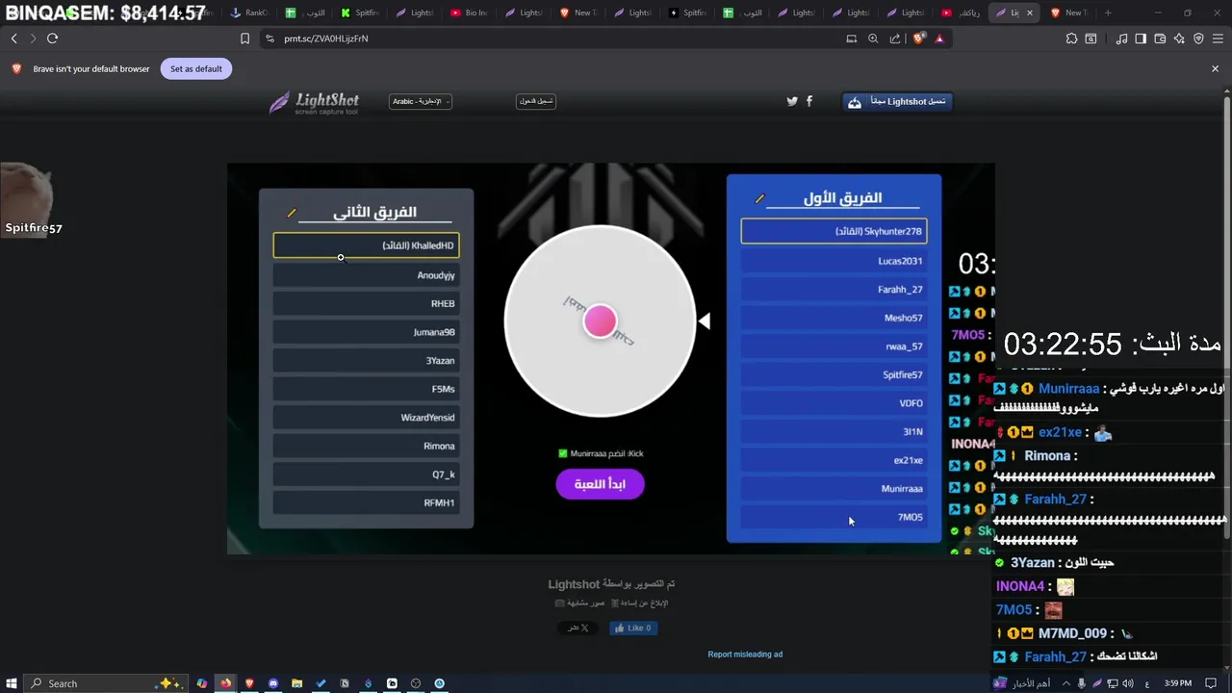
Task: Launch Firefox from the taskbar
Action: point(225,683)
